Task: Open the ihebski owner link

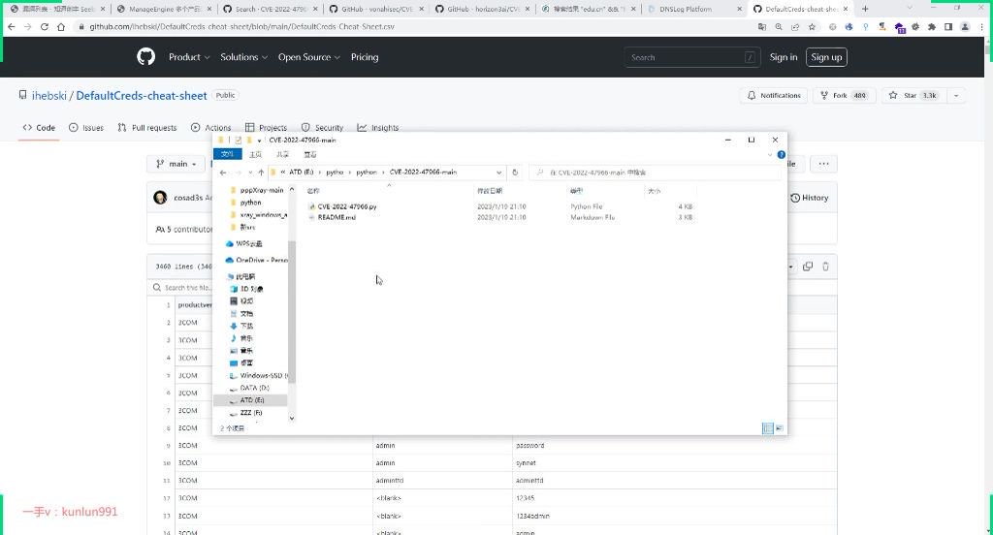Action: pyautogui.click(x=48, y=96)
